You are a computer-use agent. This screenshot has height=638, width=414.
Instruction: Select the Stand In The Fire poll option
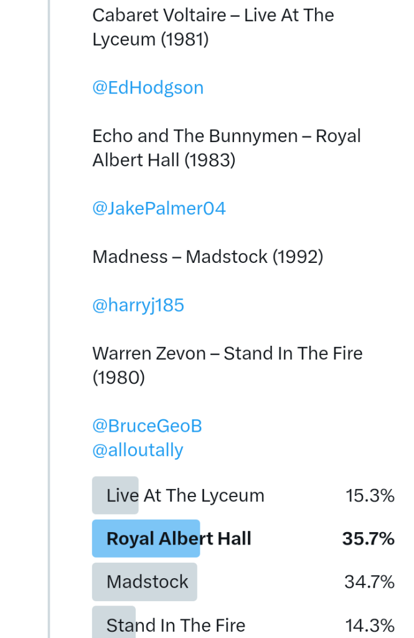point(176,625)
